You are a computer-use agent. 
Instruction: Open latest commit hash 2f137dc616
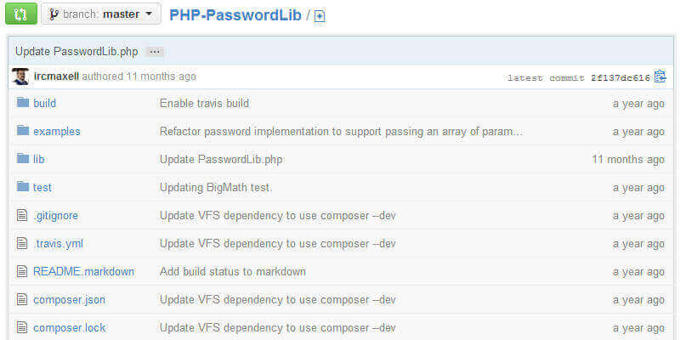(620, 77)
